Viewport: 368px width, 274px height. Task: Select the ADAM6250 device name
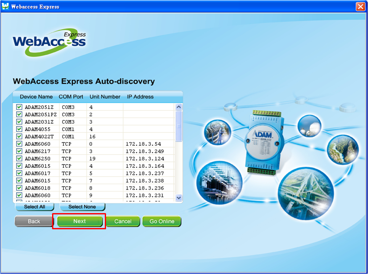[x=37, y=159]
